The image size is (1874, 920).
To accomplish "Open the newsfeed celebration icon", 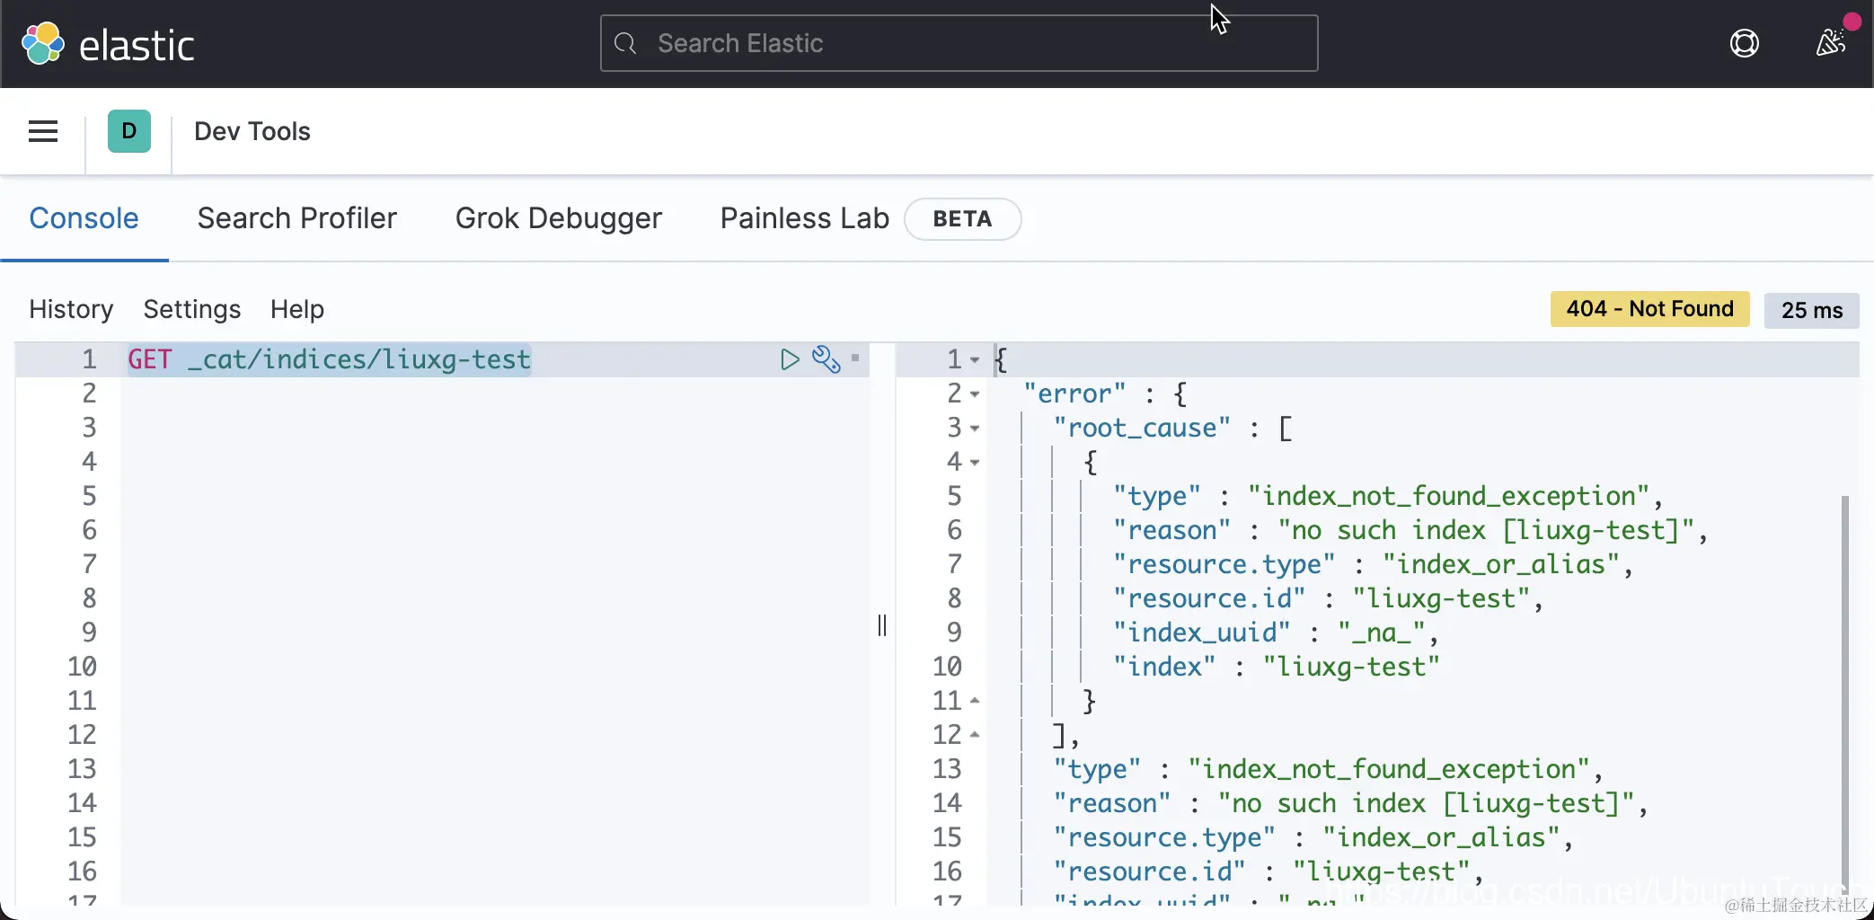I will [x=1830, y=43].
